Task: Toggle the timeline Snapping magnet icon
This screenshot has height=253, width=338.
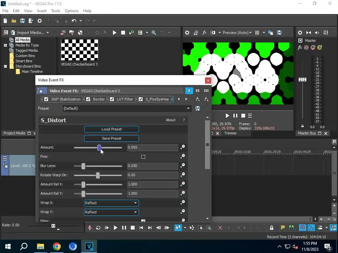Action: click(303, 228)
